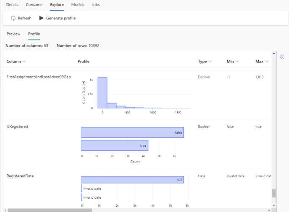This screenshot has width=289, height=212.
Task: Click 'Number of columns: 63' text
Action: point(27,46)
